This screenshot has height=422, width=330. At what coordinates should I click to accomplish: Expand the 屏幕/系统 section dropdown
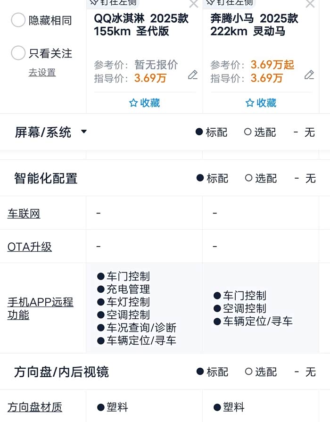click(x=84, y=132)
